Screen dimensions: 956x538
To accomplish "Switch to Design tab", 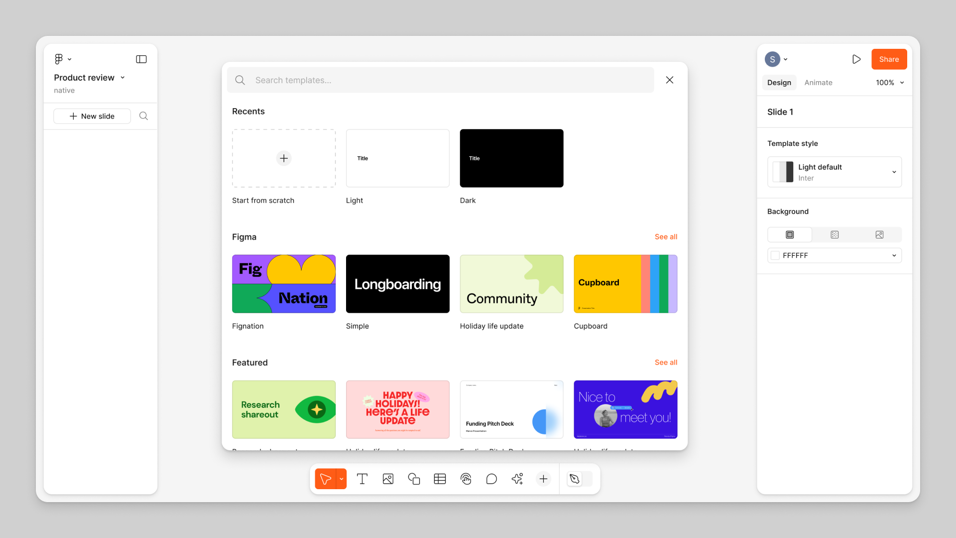I will pos(779,82).
